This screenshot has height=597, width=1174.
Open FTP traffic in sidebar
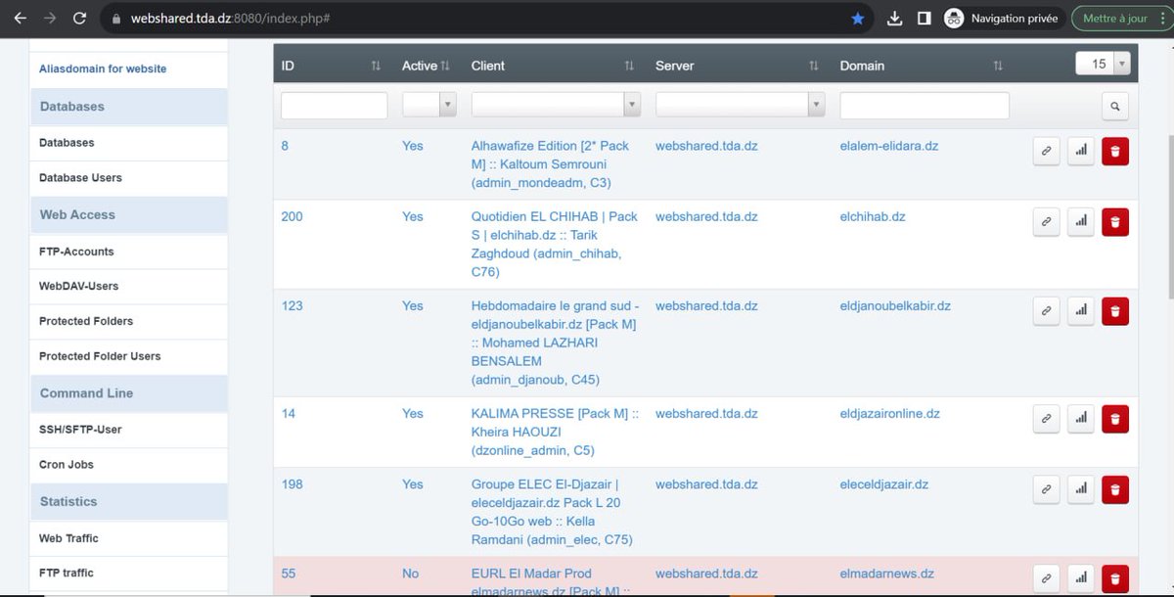[67, 573]
